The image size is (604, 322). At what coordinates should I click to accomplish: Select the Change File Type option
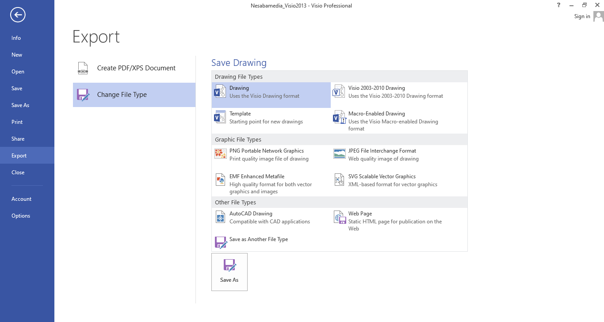coord(134,95)
